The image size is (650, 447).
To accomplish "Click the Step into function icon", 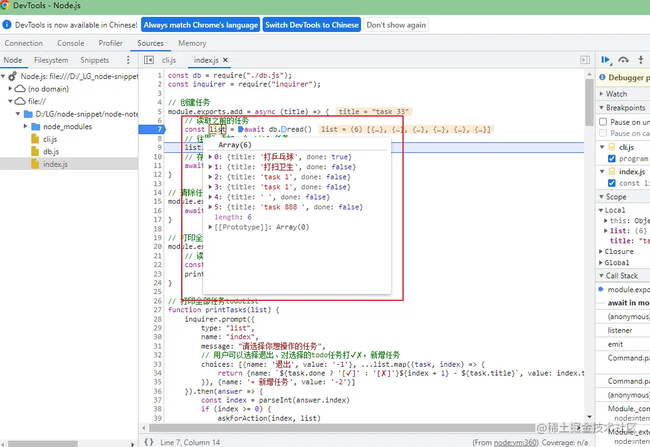I will (641, 60).
